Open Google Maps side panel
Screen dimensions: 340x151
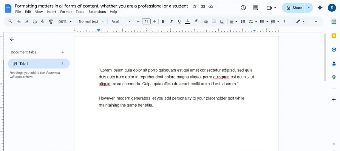[334, 77]
